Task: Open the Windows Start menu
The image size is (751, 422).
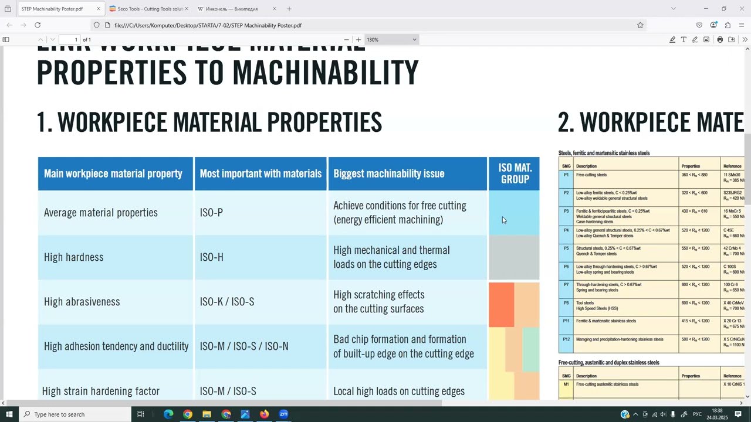Action: pos(9,414)
